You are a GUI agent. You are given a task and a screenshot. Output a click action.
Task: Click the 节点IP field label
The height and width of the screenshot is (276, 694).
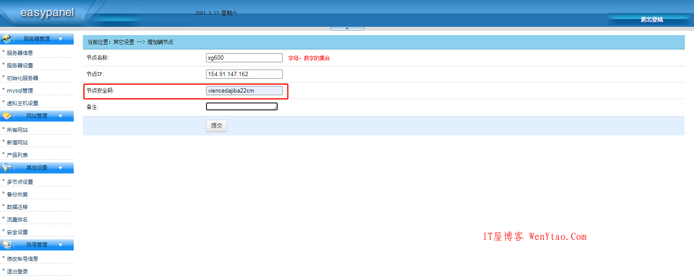95,74
